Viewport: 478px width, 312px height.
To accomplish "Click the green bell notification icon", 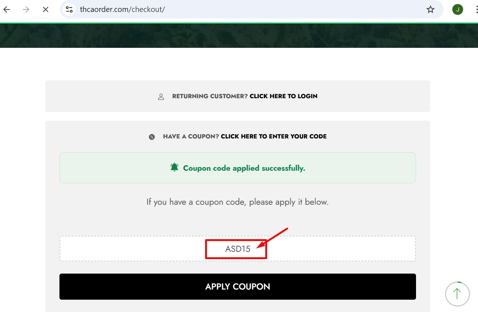I will click(174, 167).
